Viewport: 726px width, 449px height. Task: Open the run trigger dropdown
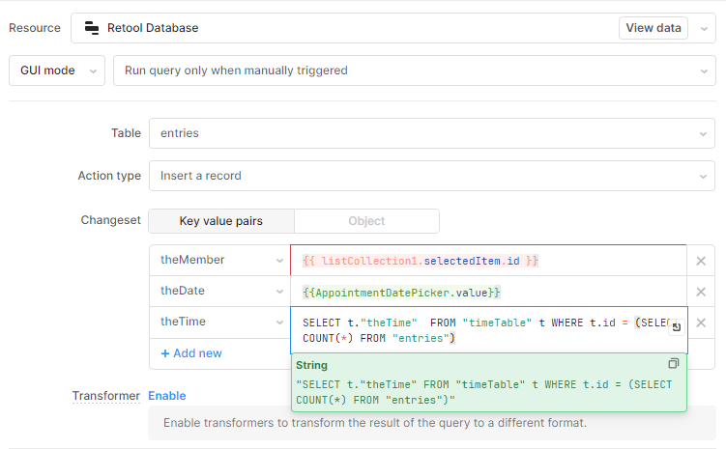[x=415, y=70]
